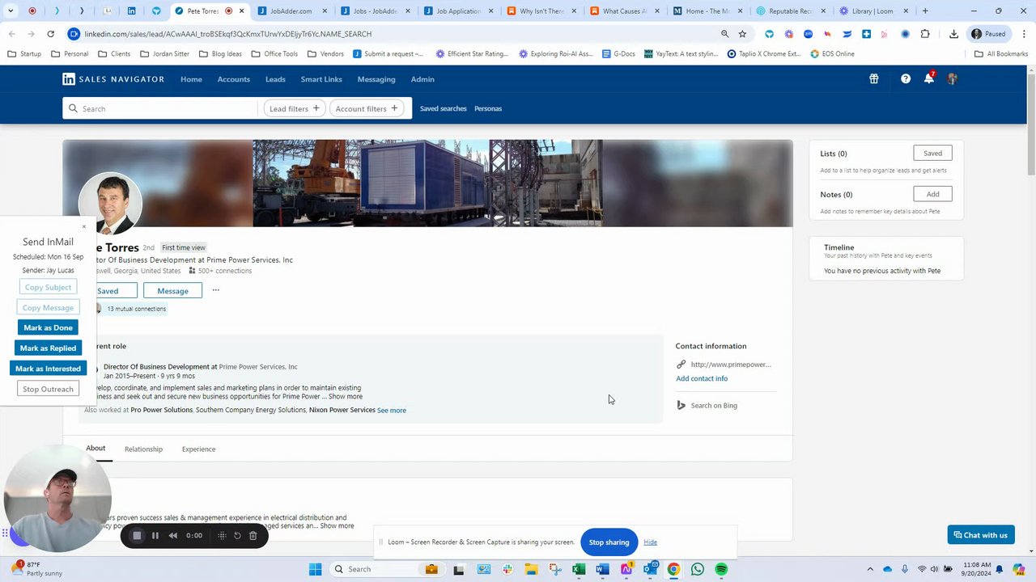
Task: Open the more actions ellipsis on the profile
Action: click(215, 290)
